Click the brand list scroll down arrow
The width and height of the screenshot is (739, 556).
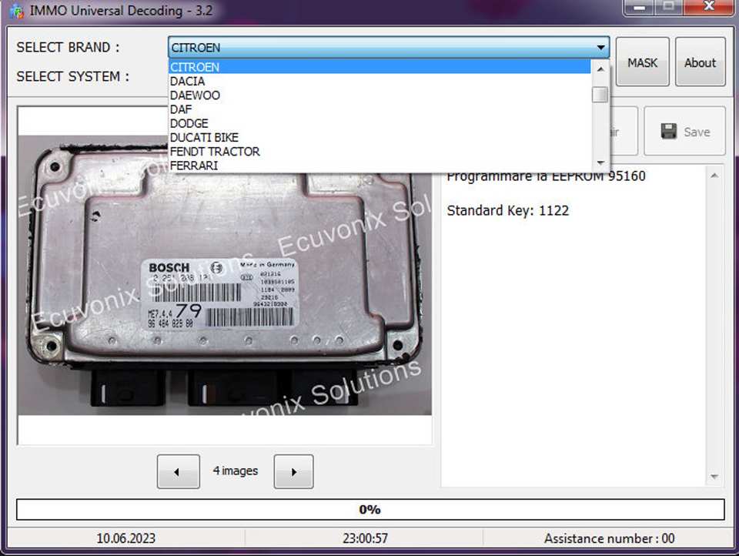pyautogui.click(x=600, y=162)
